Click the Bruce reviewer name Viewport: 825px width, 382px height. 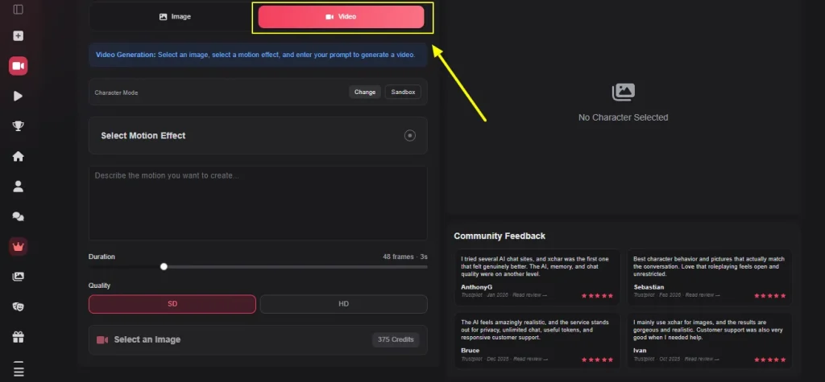[470, 351]
